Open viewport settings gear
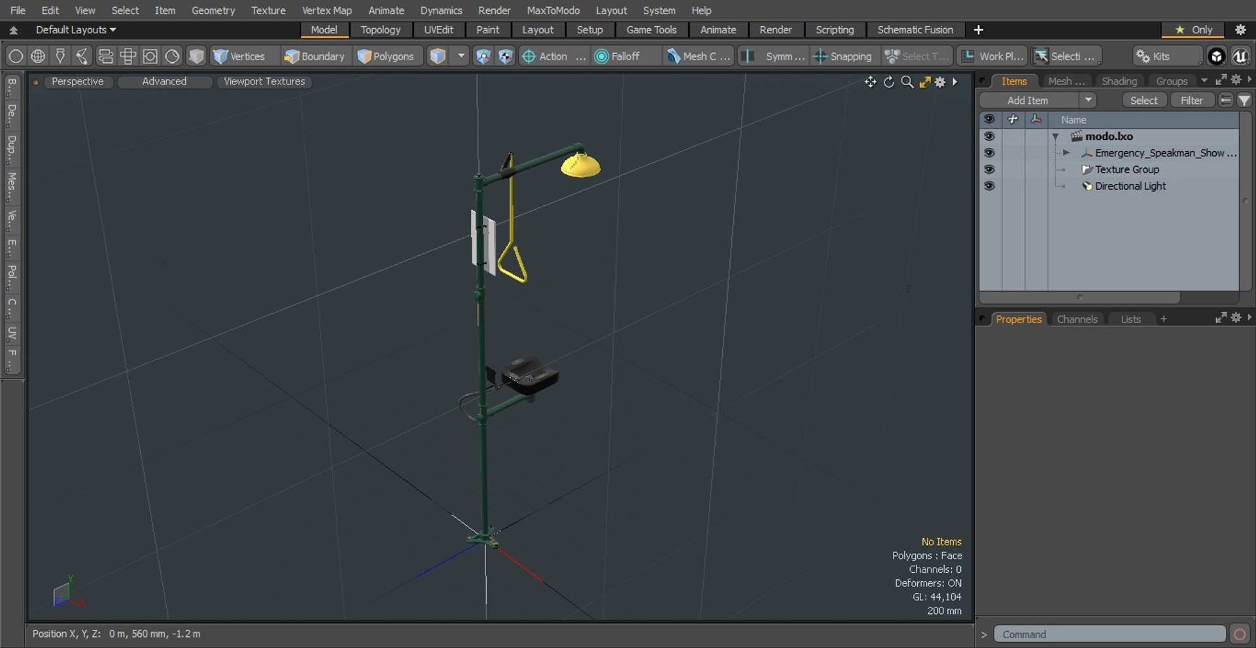The image size is (1256, 648). tap(940, 82)
